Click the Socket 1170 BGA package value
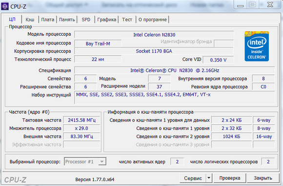The image size is (283, 186). click(x=154, y=51)
